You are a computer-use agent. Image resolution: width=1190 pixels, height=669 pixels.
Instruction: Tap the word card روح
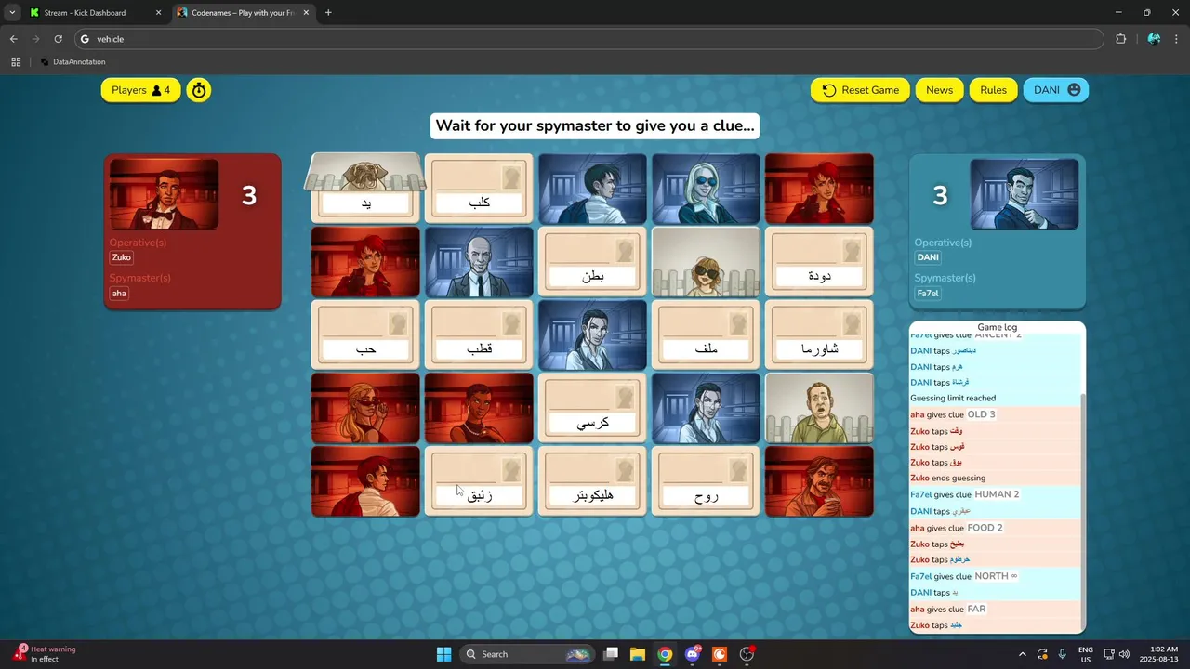pyautogui.click(x=706, y=481)
